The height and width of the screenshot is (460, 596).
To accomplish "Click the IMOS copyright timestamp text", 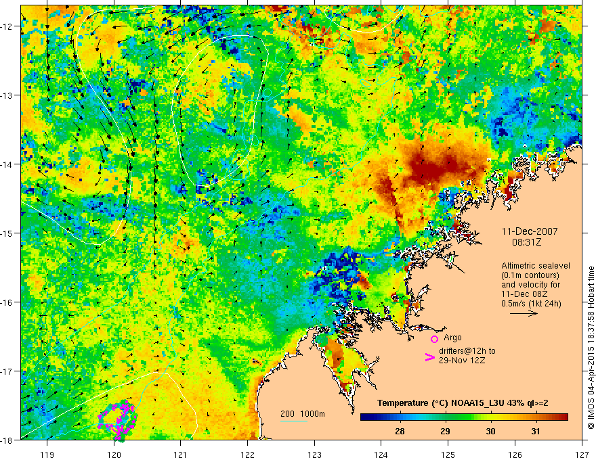I will tap(591, 347).
